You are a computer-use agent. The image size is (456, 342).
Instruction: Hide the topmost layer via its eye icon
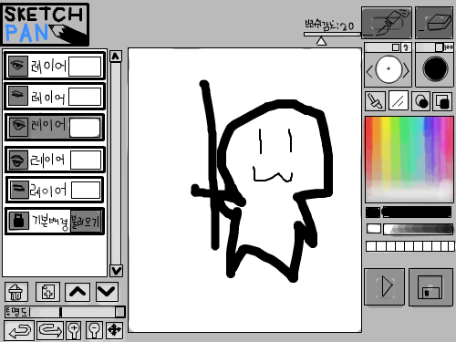[x=17, y=66]
